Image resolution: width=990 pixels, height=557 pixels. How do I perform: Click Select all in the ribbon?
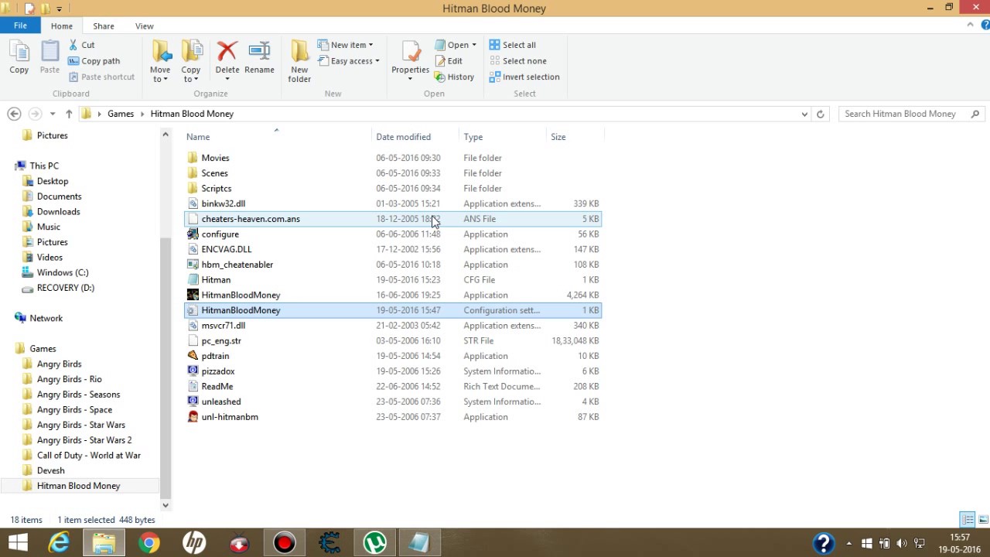[x=512, y=45]
